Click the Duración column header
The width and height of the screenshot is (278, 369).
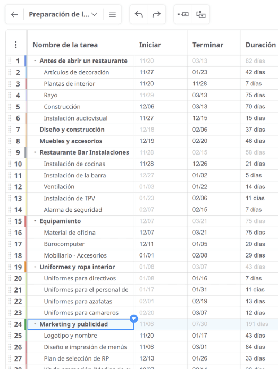click(260, 45)
